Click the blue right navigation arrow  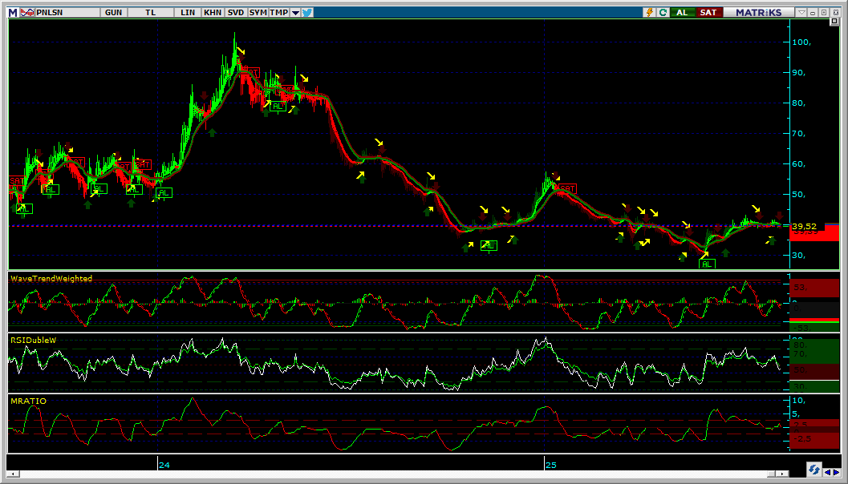pos(837,473)
